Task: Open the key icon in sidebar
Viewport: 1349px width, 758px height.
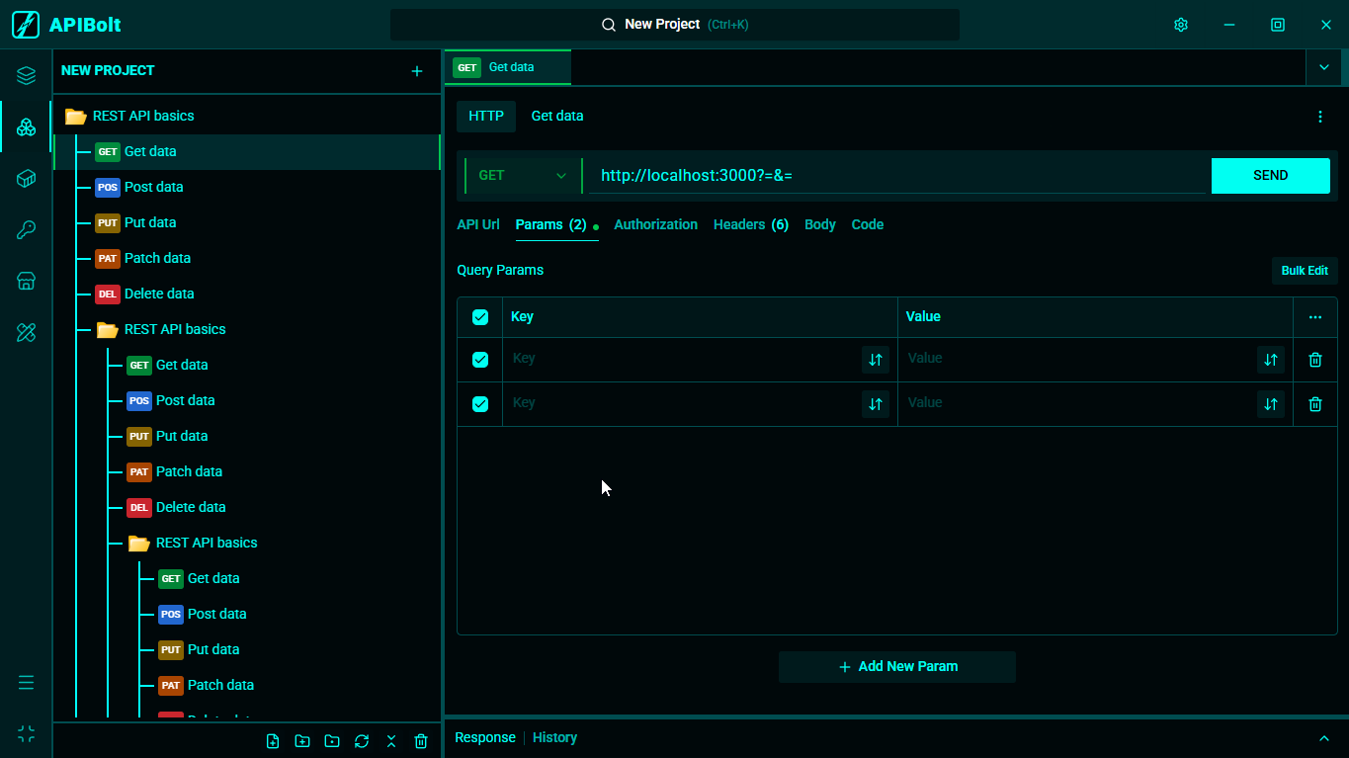Action: pos(27,230)
